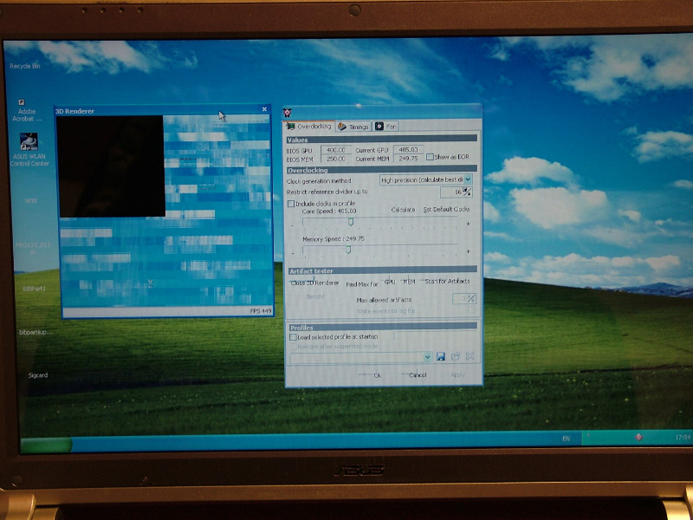Click the Profiles section header
693x520 pixels.
pos(383,328)
